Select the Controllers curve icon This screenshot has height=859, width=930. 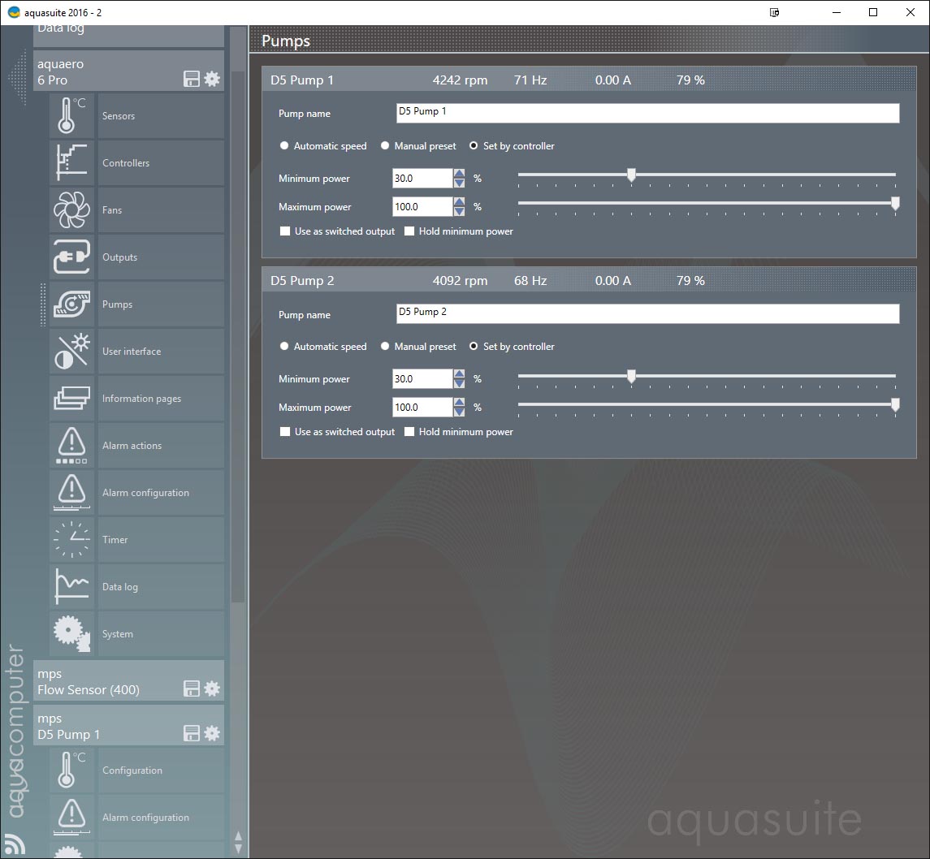point(71,162)
